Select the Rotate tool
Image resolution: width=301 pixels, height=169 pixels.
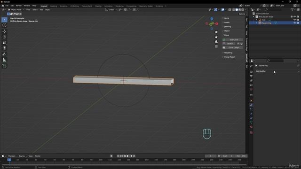pyautogui.click(x=4, y=37)
